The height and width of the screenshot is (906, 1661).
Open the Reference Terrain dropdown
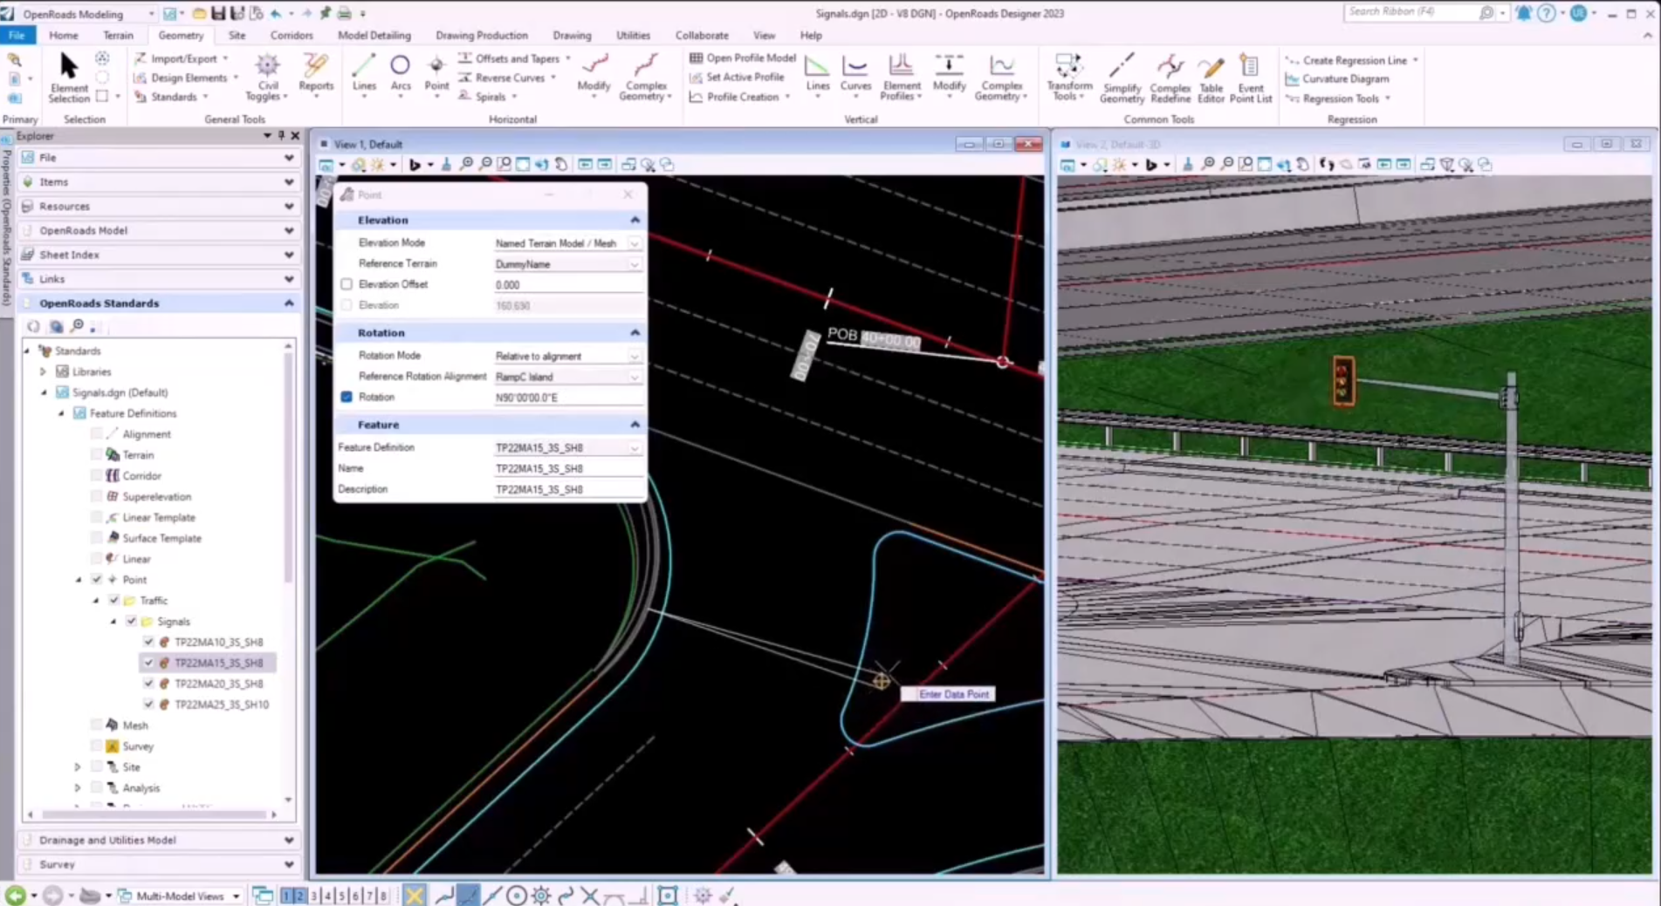pos(635,264)
